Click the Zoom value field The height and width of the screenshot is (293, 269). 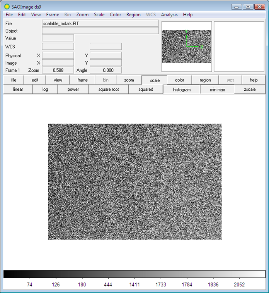[58, 70]
